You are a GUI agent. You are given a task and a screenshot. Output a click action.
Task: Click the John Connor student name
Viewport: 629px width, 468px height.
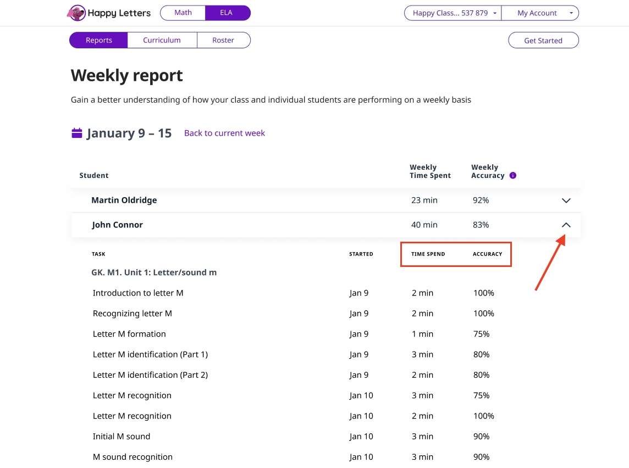[x=118, y=225]
